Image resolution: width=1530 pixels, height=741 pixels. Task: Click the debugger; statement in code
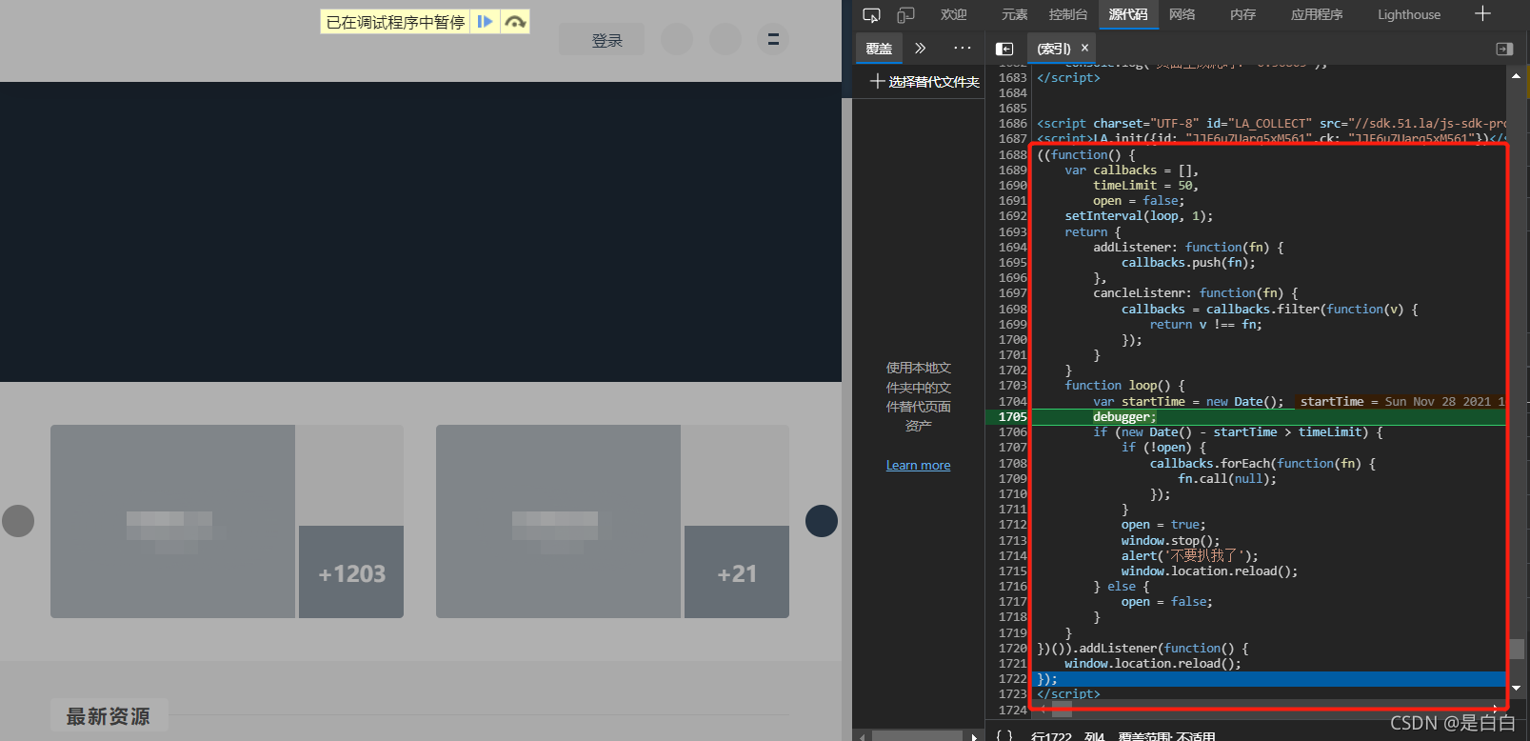coord(1124,416)
